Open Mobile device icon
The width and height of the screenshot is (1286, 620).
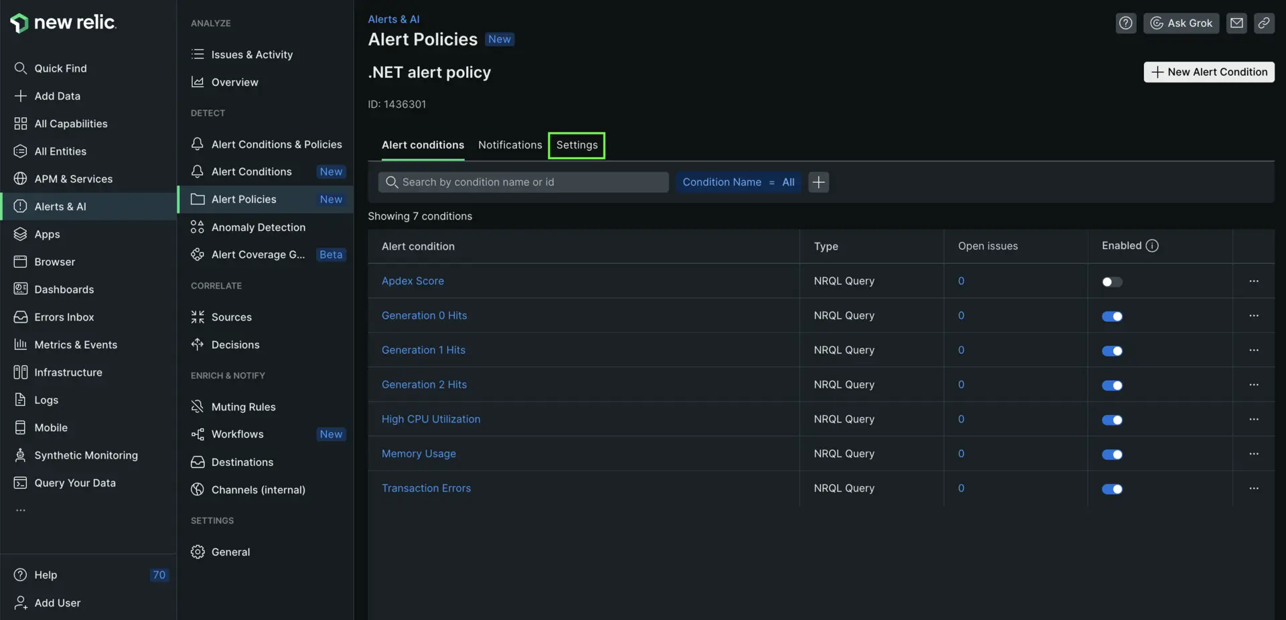click(x=20, y=427)
